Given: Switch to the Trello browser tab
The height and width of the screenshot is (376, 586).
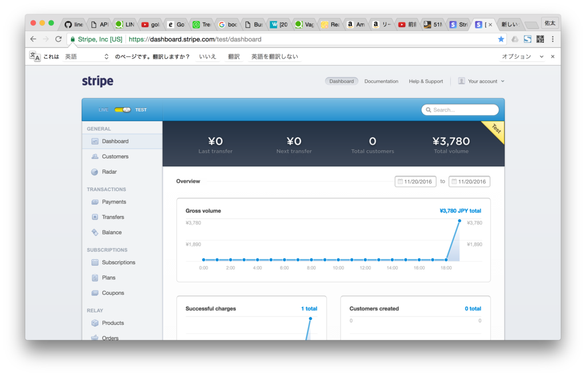Looking at the screenshot, I should 202,25.
